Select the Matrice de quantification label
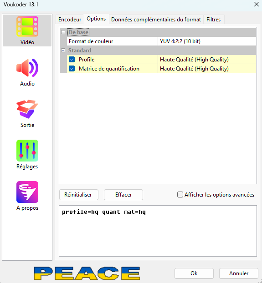Screen dimensions: 262x283 [x=109, y=69]
